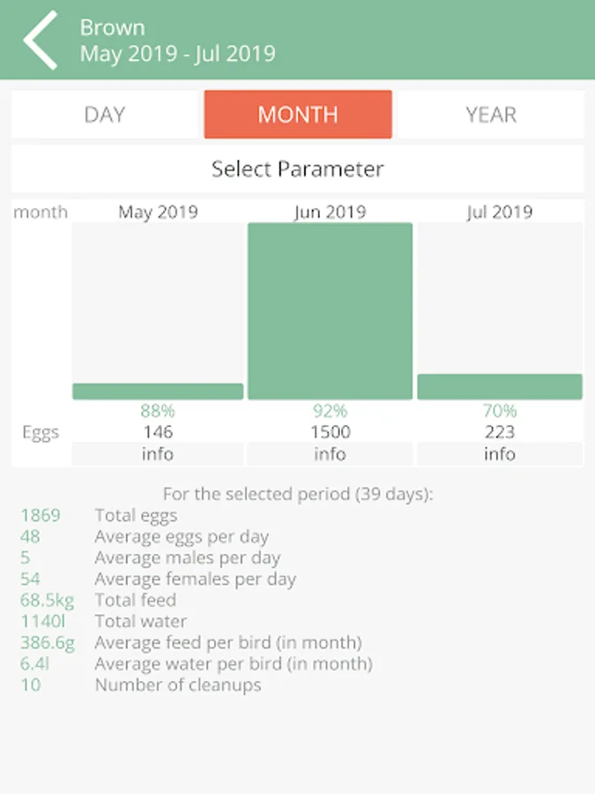This screenshot has width=595, height=794.
Task: Tap the Total eggs summary row
Action: click(x=136, y=516)
